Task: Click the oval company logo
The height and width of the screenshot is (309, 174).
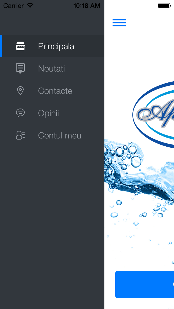Action: [153, 115]
